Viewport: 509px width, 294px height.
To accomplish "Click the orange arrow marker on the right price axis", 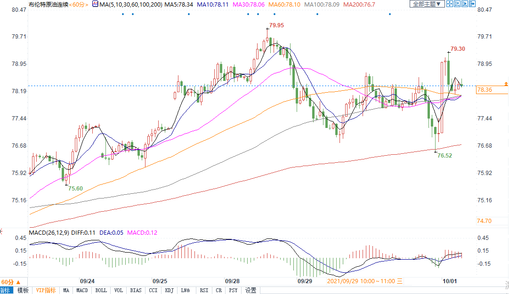I will (x=506, y=84).
